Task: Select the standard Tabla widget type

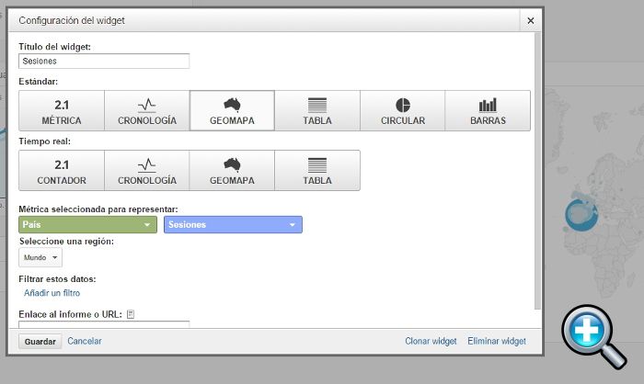Action: click(x=317, y=111)
